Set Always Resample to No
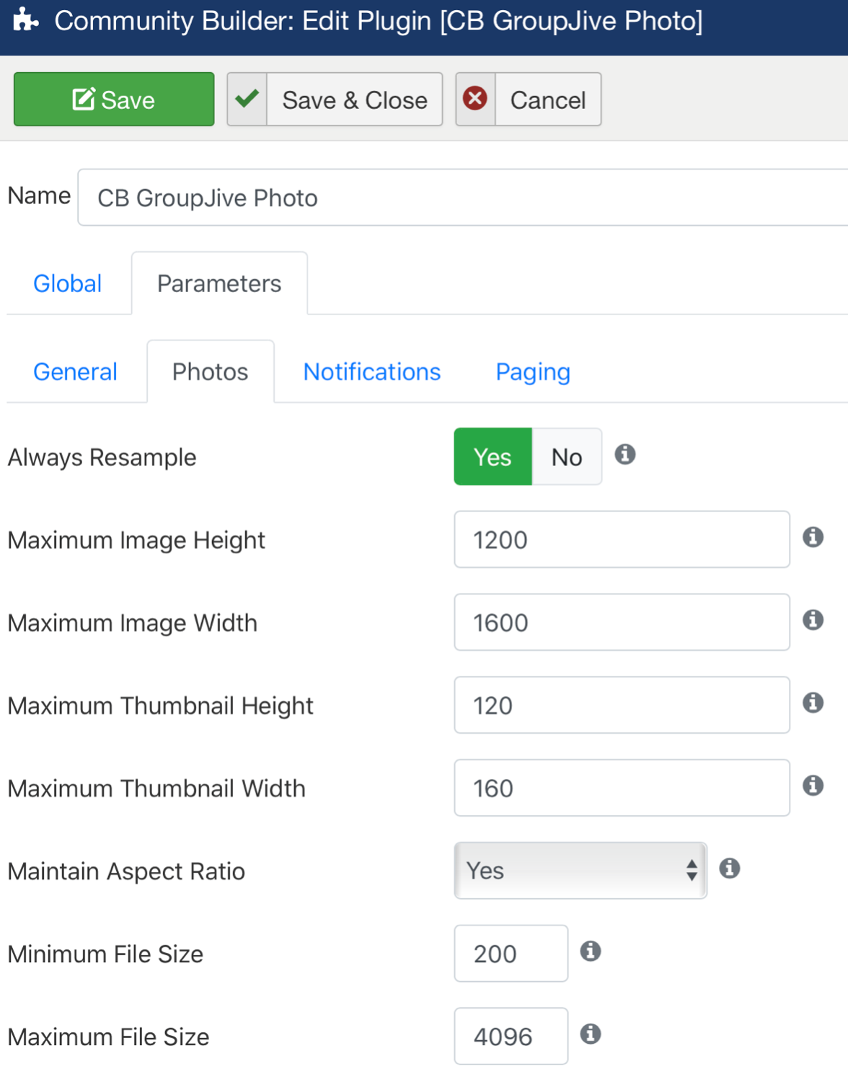 point(567,457)
